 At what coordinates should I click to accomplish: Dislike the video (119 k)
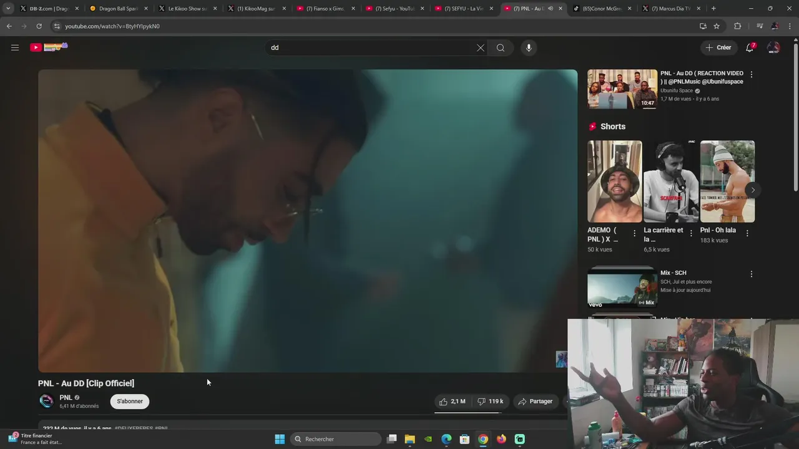pos(491,401)
